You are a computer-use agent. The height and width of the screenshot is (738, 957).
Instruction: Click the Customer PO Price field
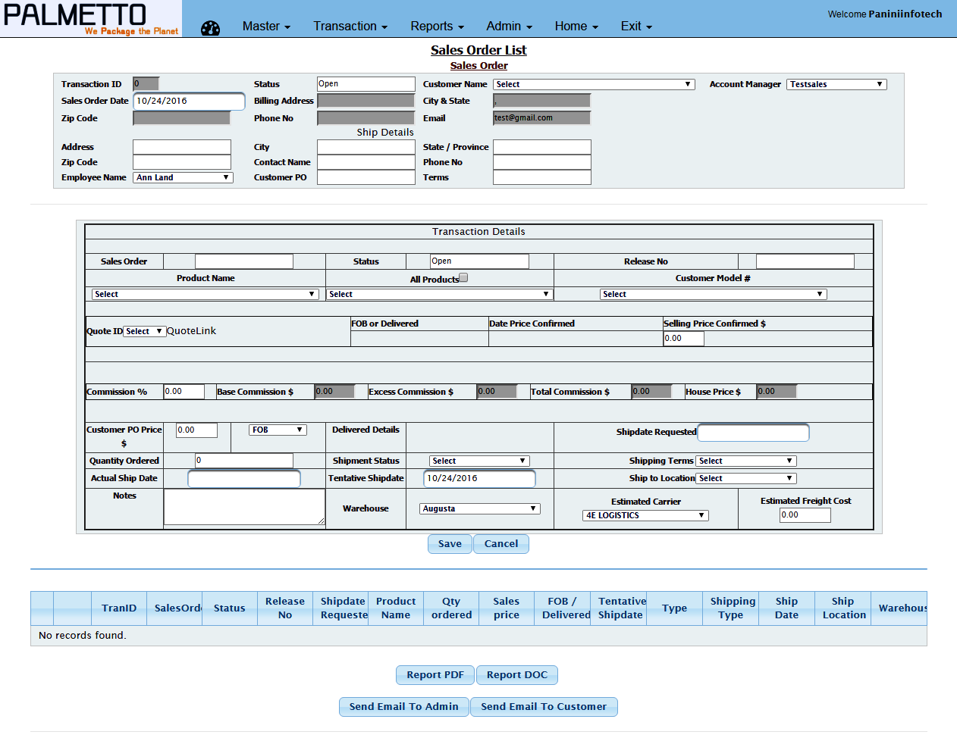click(197, 430)
